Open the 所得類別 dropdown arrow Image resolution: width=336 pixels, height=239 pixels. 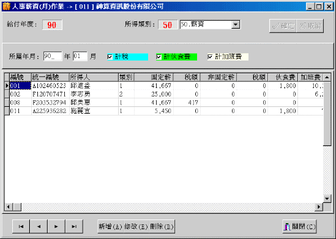236,24
